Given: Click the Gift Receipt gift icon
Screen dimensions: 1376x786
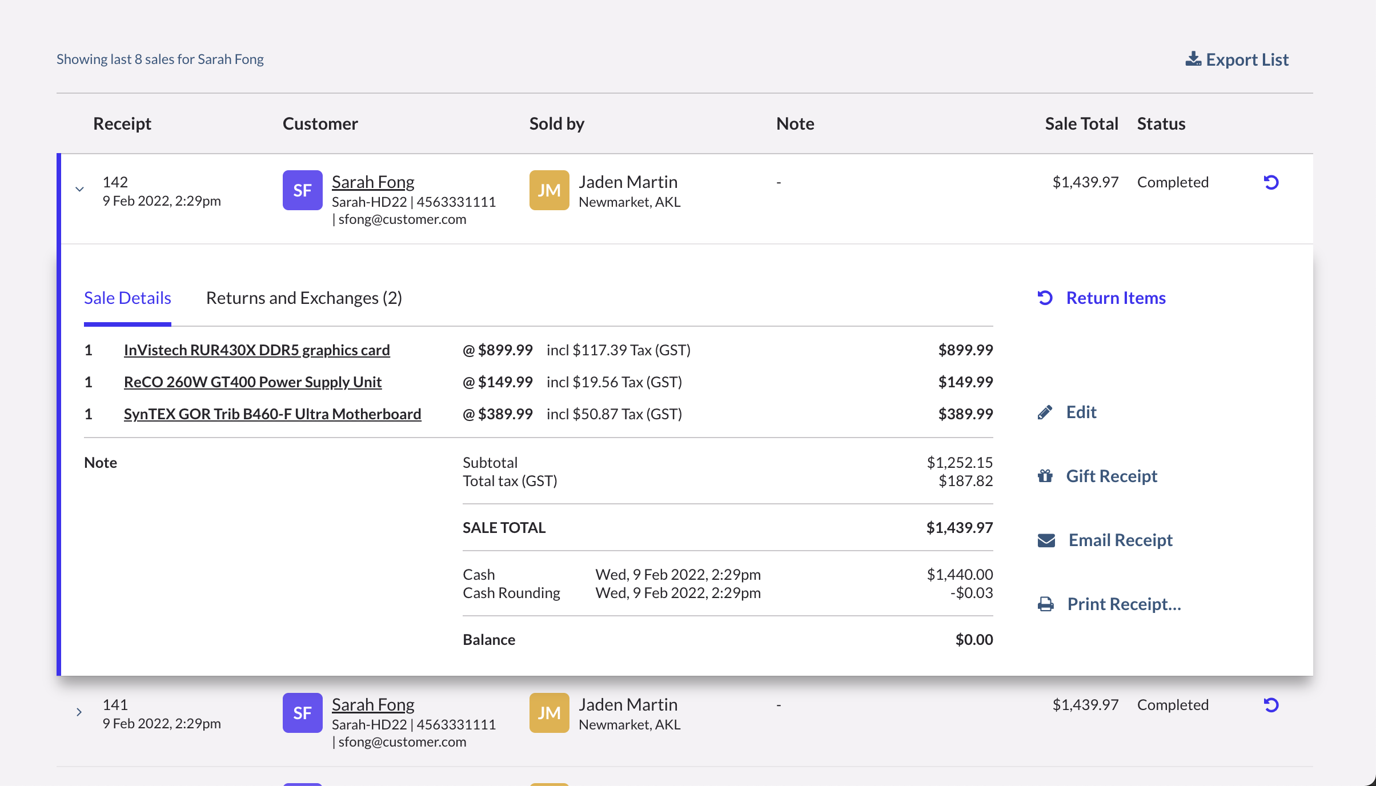Looking at the screenshot, I should (x=1045, y=476).
